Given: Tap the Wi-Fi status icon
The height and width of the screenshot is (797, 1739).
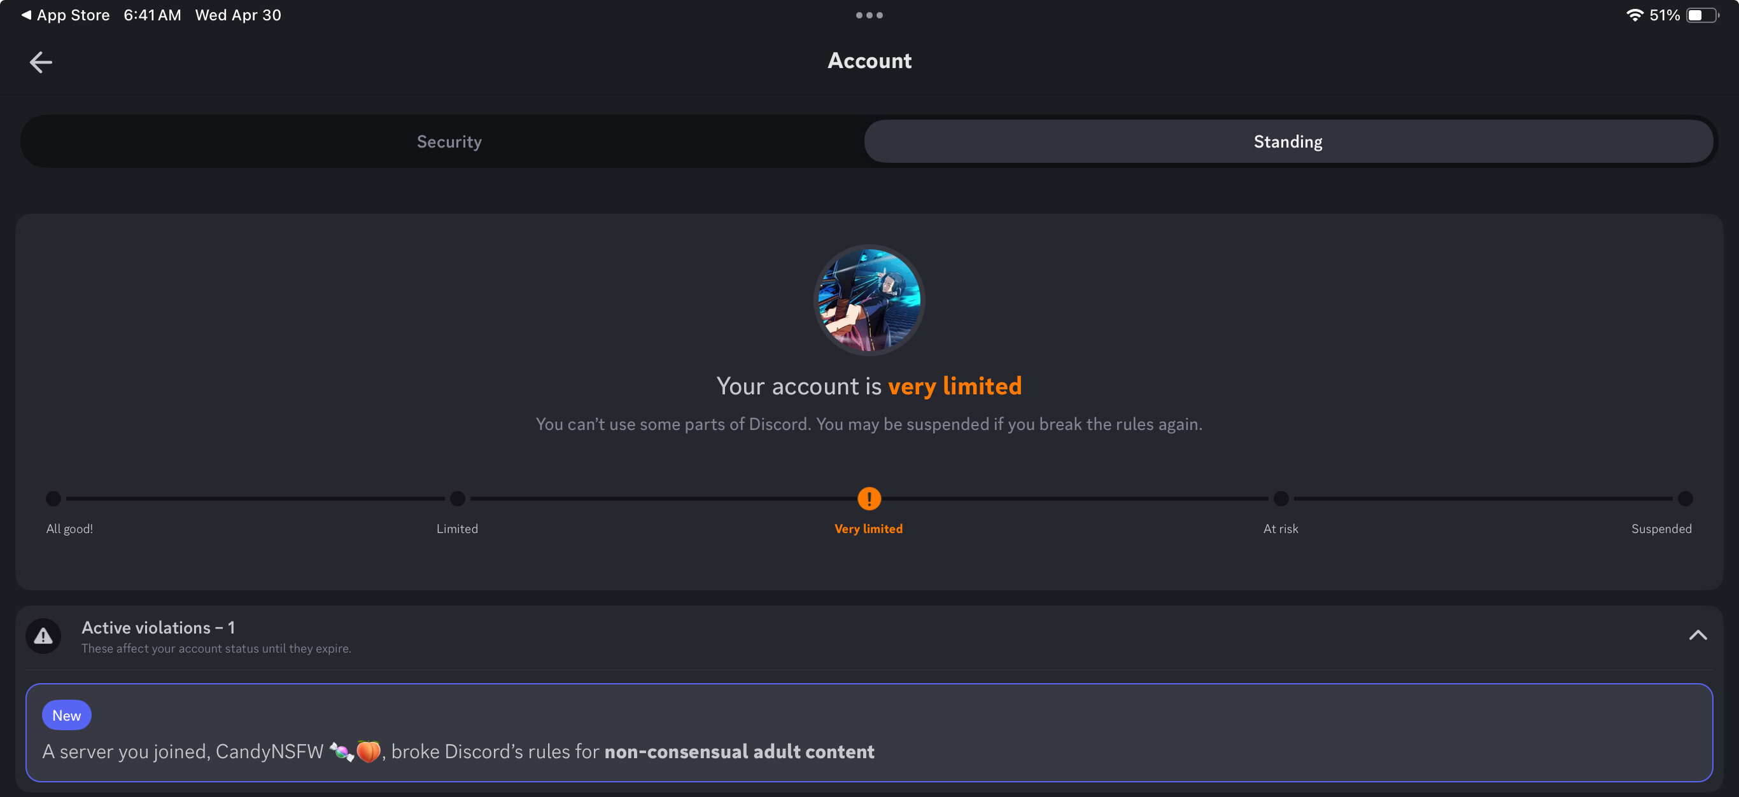Looking at the screenshot, I should tap(1635, 15).
